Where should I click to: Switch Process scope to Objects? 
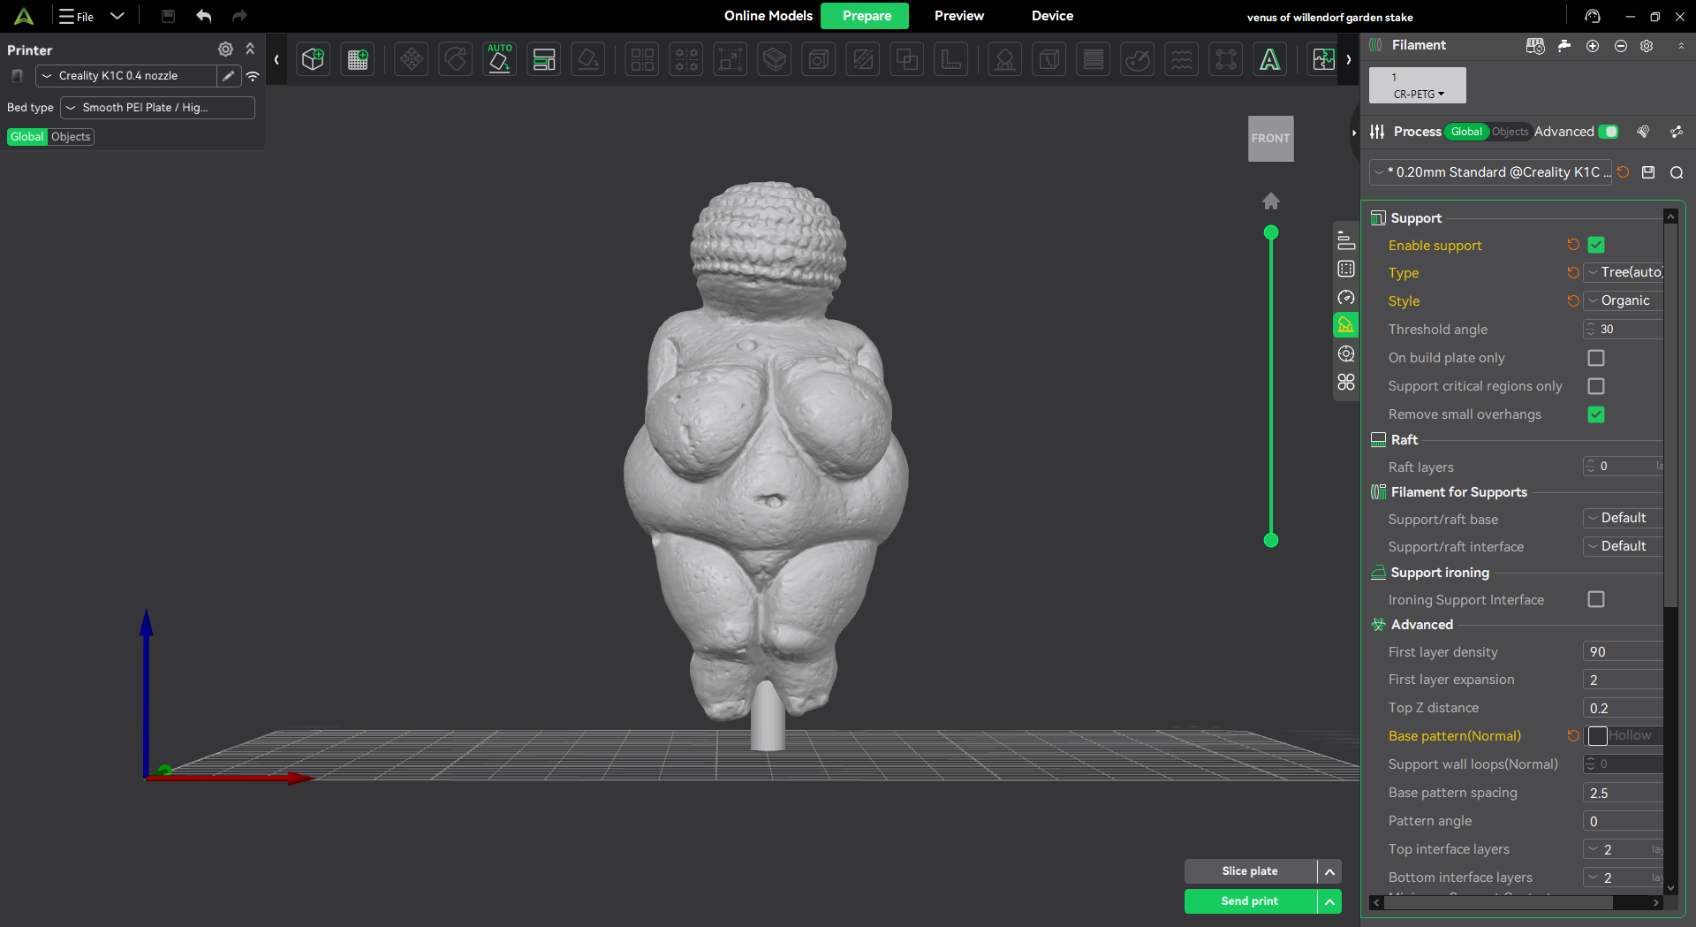tap(1510, 132)
